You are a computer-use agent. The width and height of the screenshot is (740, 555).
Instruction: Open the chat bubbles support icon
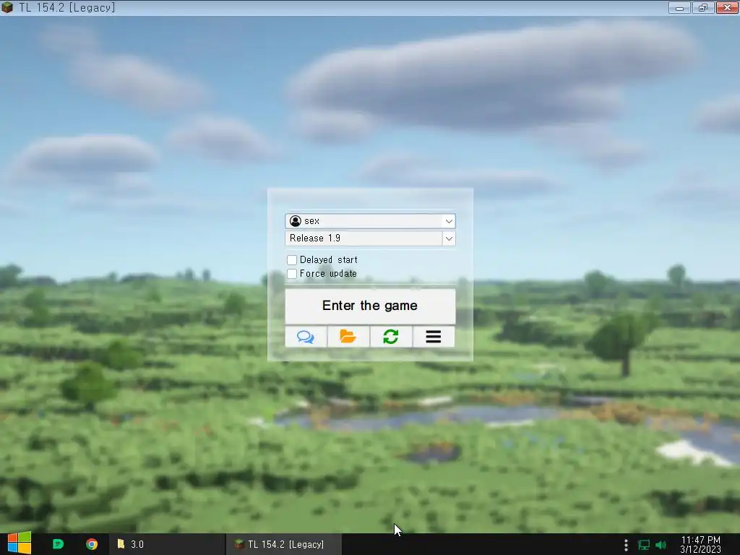pos(306,337)
